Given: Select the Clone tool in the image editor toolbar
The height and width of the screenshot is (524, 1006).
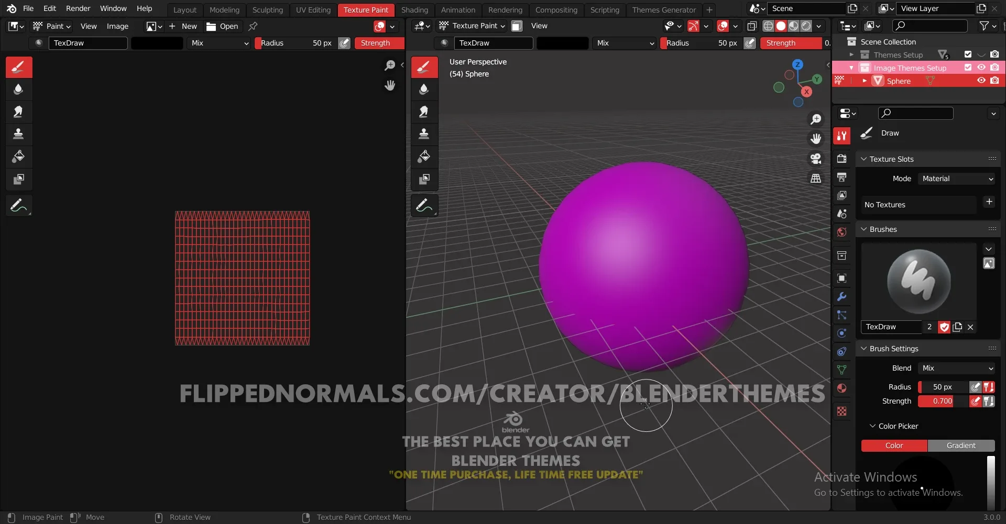Looking at the screenshot, I should [x=18, y=135].
